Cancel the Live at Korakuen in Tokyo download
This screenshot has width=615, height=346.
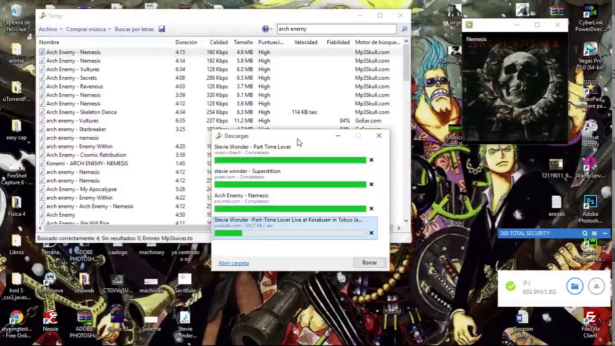pyautogui.click(x=371, y=233)
